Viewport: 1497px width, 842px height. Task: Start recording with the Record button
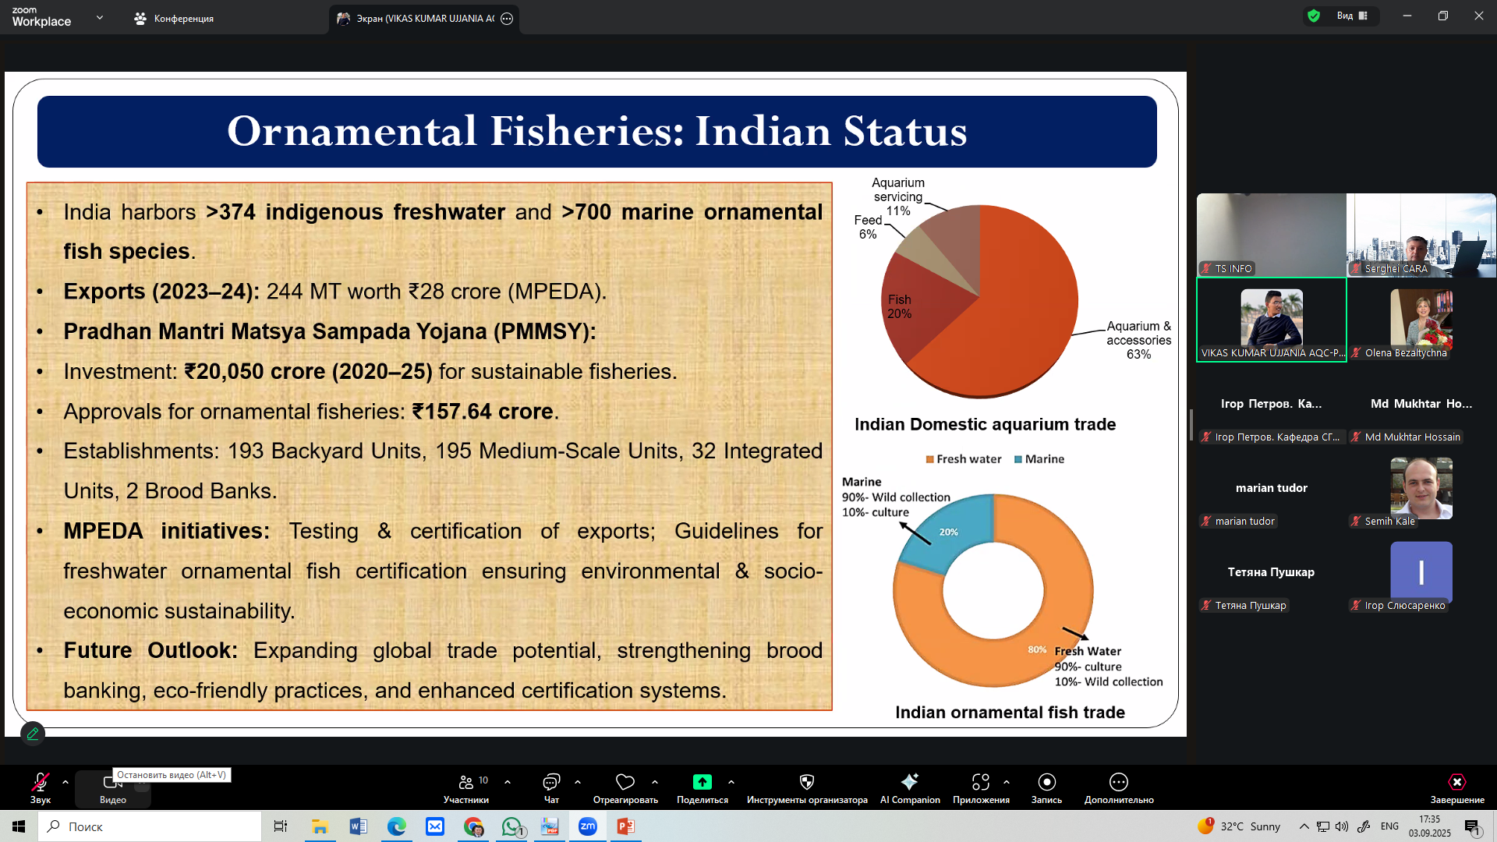(x=1046, y=782)
